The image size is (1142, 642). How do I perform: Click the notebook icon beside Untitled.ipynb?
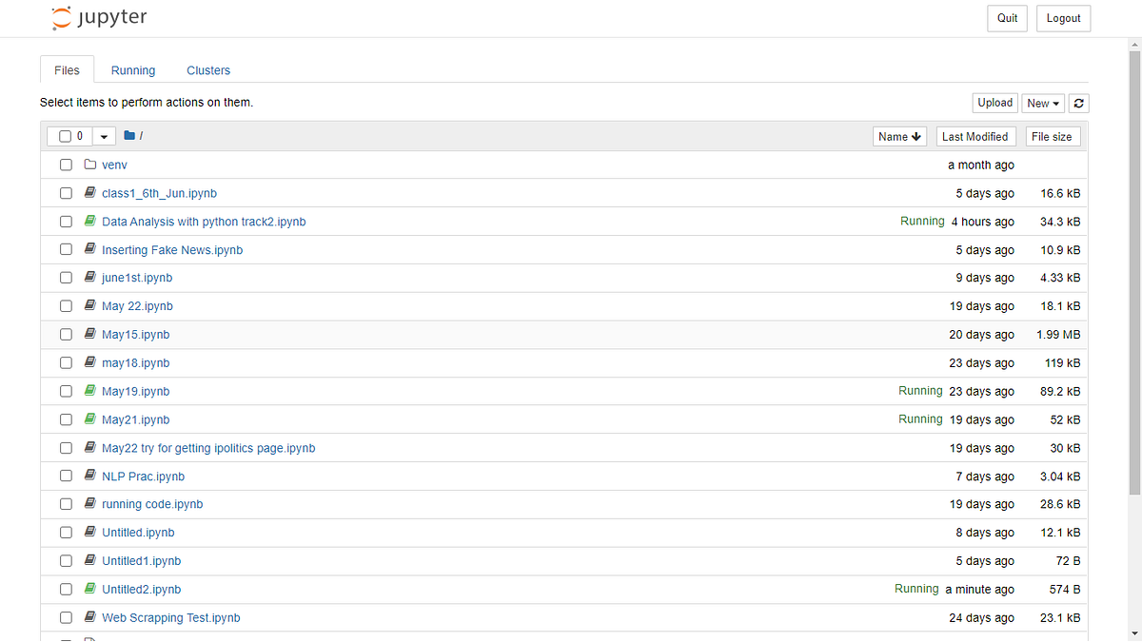(x=89, y=532)
